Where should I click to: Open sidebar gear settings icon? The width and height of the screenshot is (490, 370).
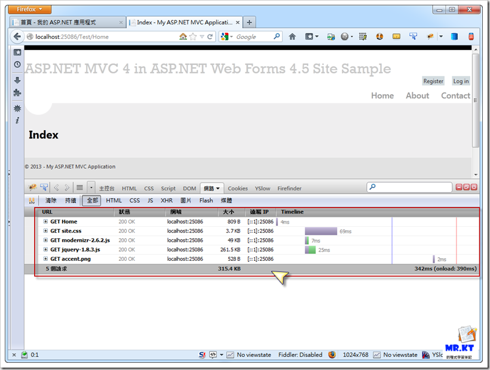click(x=17, y=108)
